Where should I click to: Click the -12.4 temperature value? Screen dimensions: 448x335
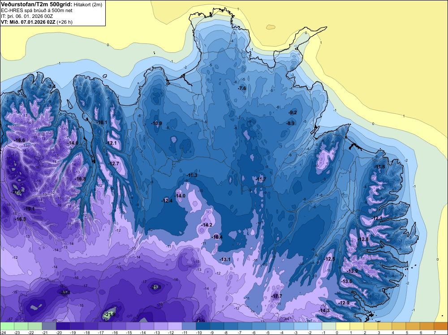click(x=167, y=201)
